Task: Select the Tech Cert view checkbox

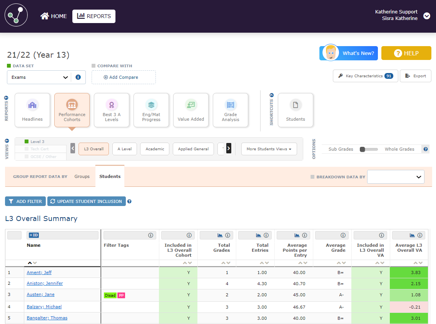Action: [27, 149]
